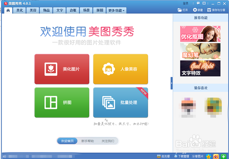Click the first 猜你喜欢 thumbnail
Image resolution: width=229 pixels, height=159 pixels.
188,108
